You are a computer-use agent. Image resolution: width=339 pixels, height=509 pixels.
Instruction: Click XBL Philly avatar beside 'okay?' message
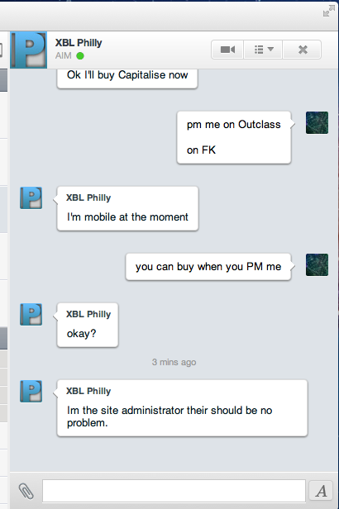[x=31, y=314]
